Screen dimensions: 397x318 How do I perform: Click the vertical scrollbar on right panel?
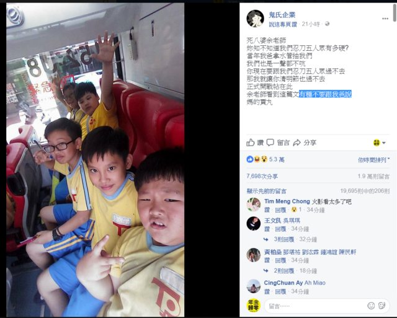tap(395, 12)
